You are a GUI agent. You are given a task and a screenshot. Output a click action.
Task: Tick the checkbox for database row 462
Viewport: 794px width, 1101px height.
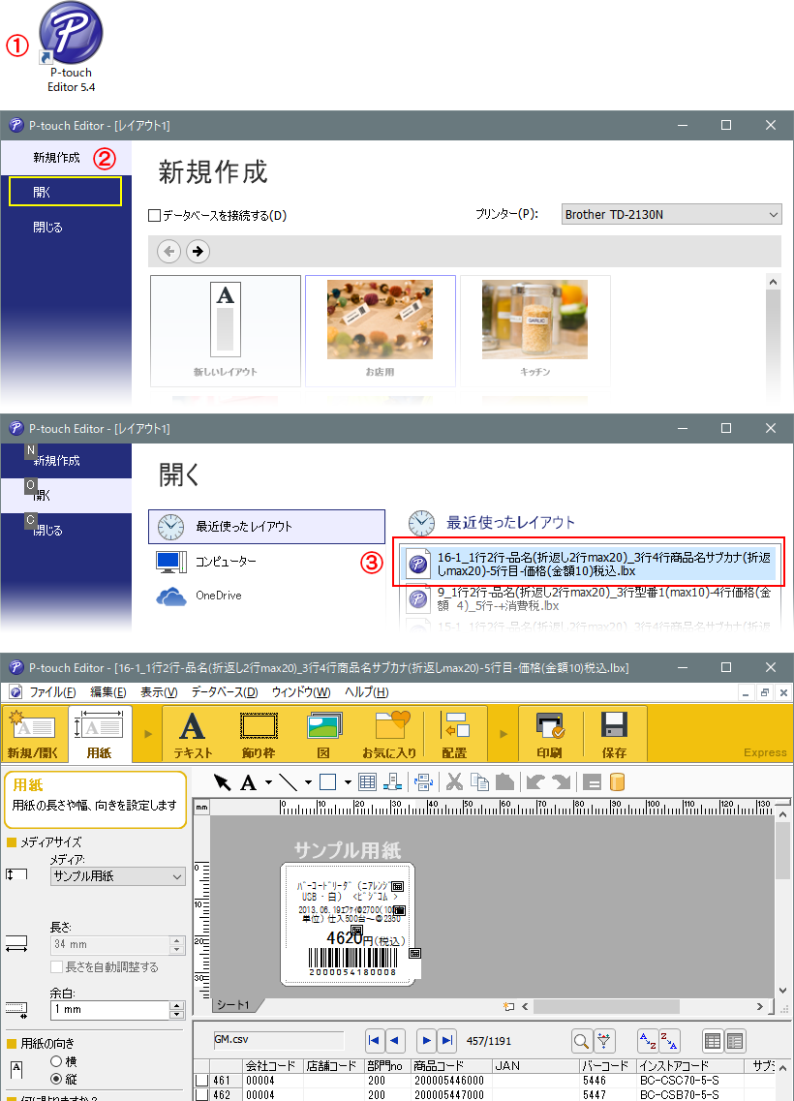201,1094
